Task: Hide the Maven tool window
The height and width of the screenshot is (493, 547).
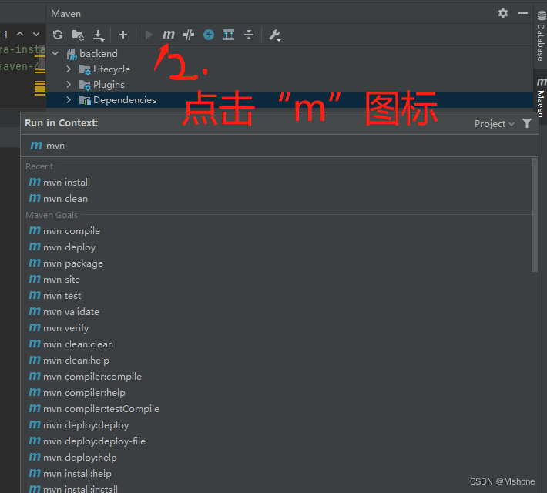Action: 523,13
